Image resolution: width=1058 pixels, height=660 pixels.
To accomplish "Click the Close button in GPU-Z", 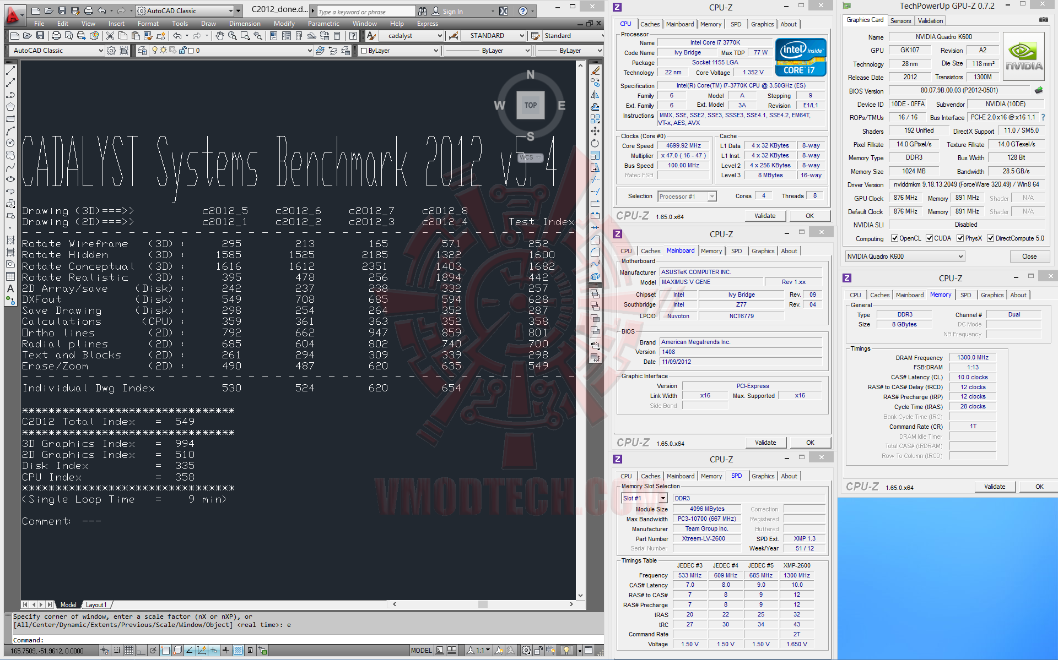I will point(1029,257).
